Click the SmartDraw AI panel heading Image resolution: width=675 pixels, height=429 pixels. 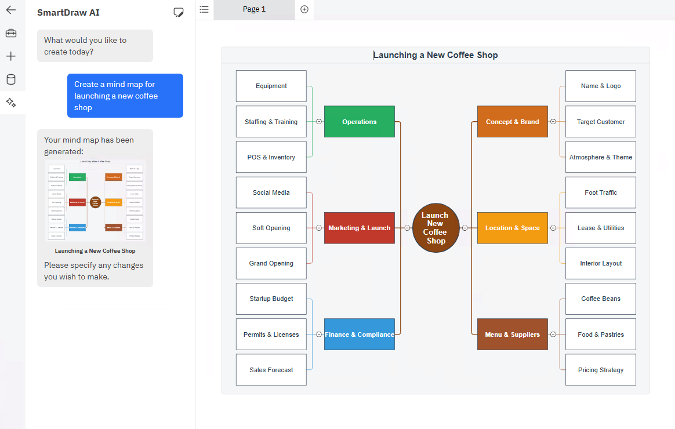click(x=68, y=13)
